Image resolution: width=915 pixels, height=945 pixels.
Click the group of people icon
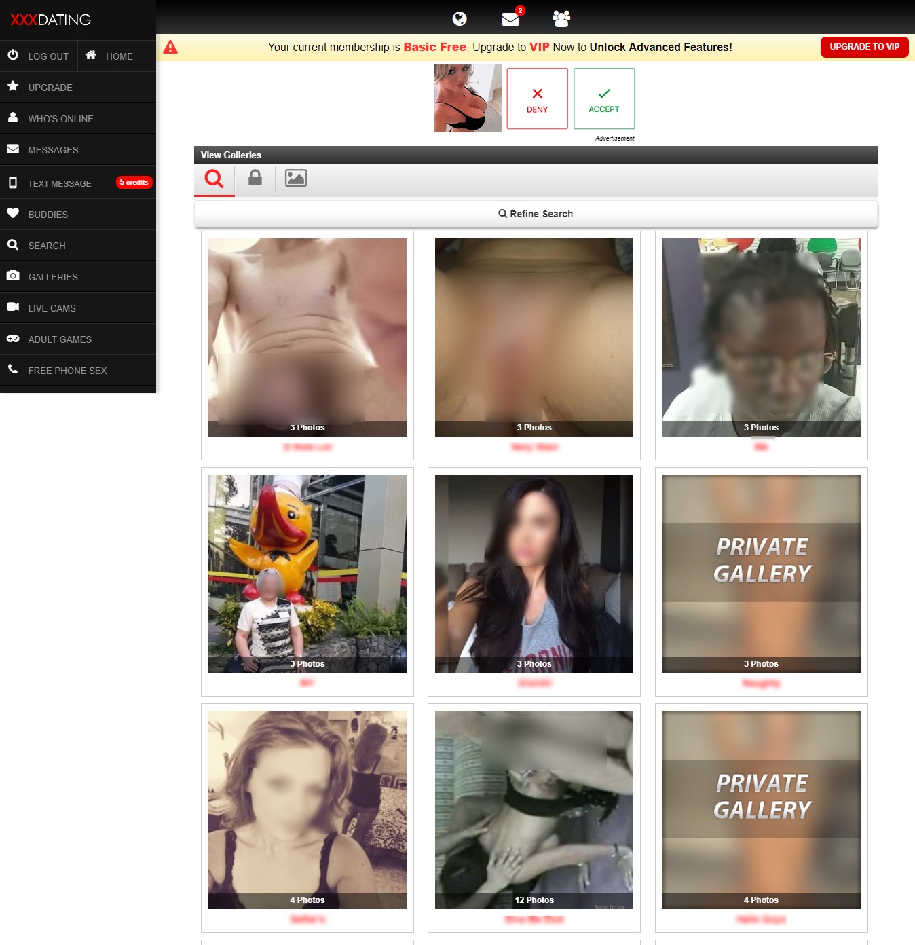(561, 19)
